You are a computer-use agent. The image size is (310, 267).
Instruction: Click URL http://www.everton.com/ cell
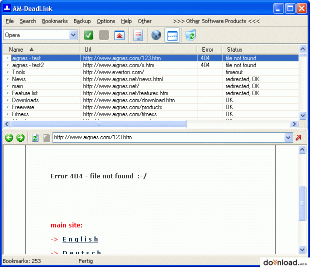[113, 72]
